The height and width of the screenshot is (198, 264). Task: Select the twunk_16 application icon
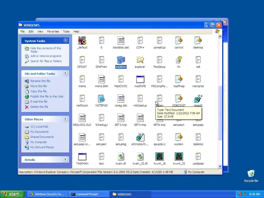tap(159, 156)
